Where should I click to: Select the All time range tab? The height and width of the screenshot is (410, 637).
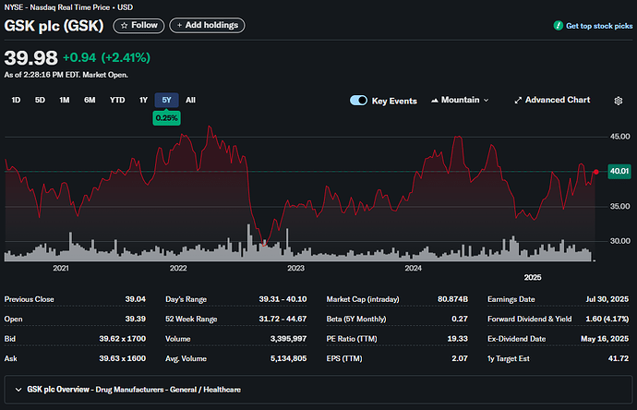190,100
